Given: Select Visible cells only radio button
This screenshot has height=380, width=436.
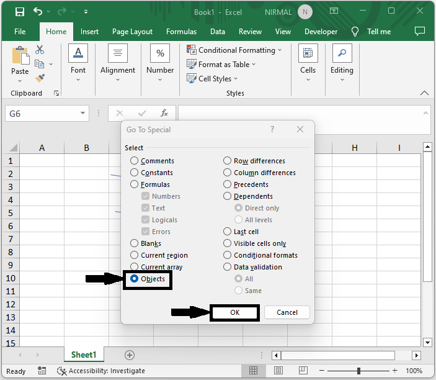Looking at the screenshot, I should click(227, 243).
